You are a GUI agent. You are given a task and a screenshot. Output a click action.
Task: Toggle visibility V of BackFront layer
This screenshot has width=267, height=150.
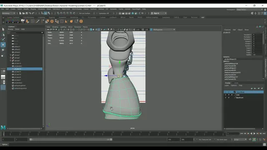pos(226,98)
